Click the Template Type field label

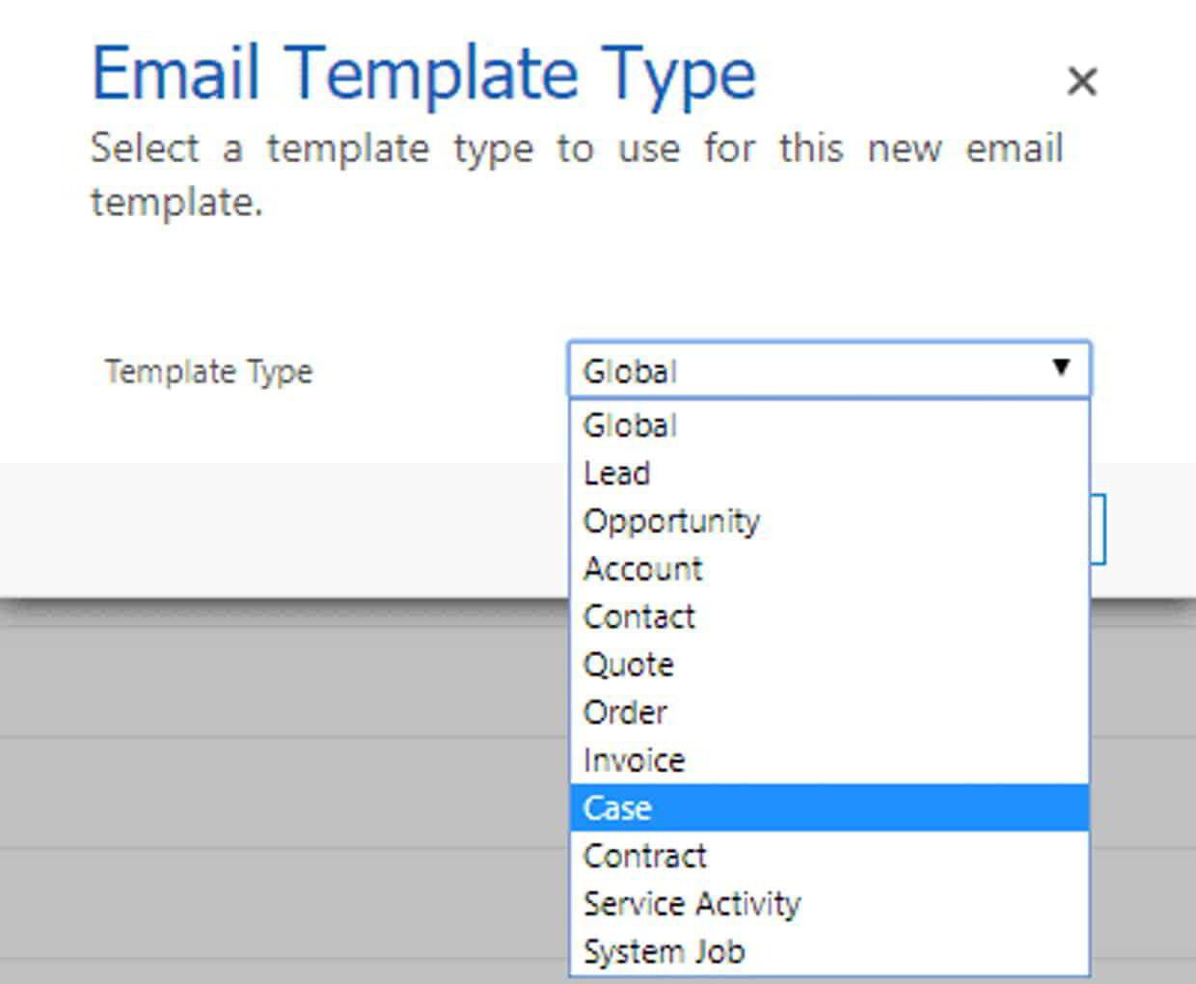point(208,370)
